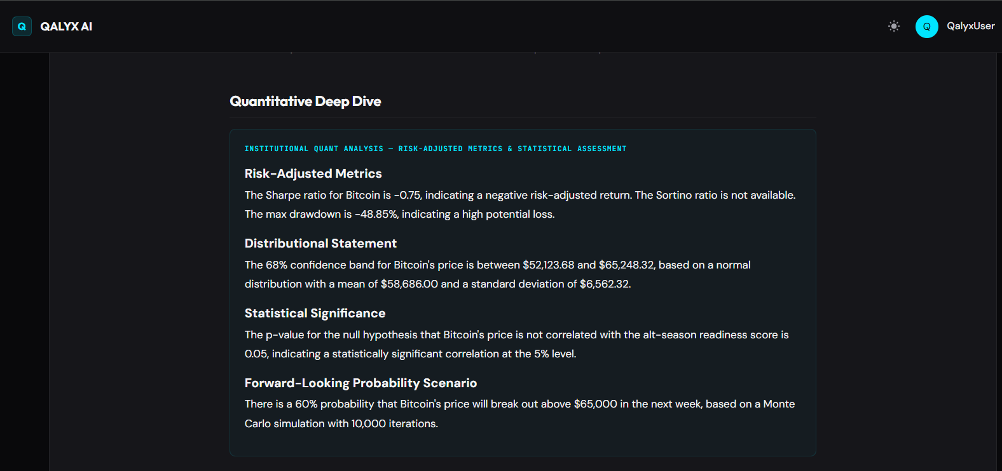
Task: Select the Statistical Significance heading
Action: tap(315, 313)
